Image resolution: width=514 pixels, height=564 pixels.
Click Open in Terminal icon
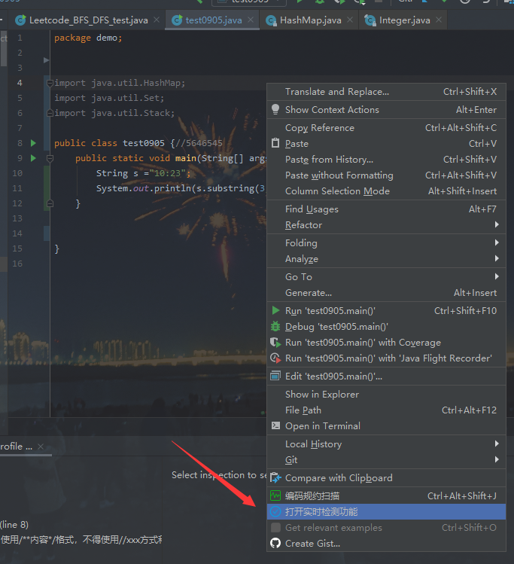pyautogui.click(x=275, y=425)
